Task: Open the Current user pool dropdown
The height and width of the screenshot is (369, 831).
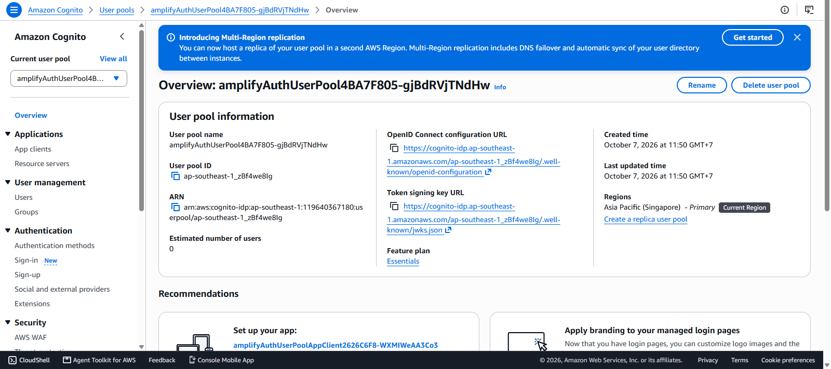Action: 69,78
